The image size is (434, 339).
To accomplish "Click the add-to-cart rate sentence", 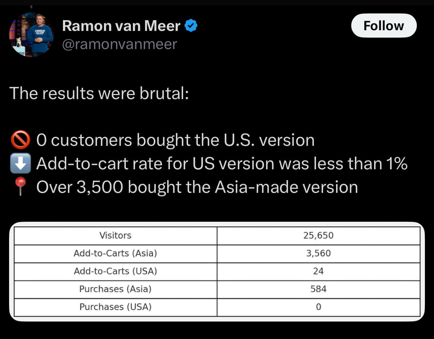I will (222, 164).
